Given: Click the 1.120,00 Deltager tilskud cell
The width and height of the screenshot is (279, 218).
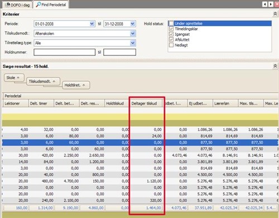Looking at the screenshot, I should tap(146, 181).
